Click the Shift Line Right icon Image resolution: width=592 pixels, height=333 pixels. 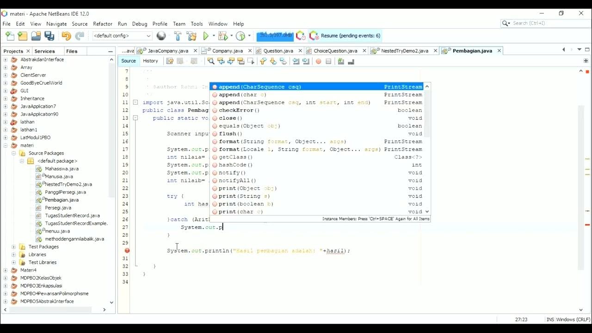coord(306,61)
